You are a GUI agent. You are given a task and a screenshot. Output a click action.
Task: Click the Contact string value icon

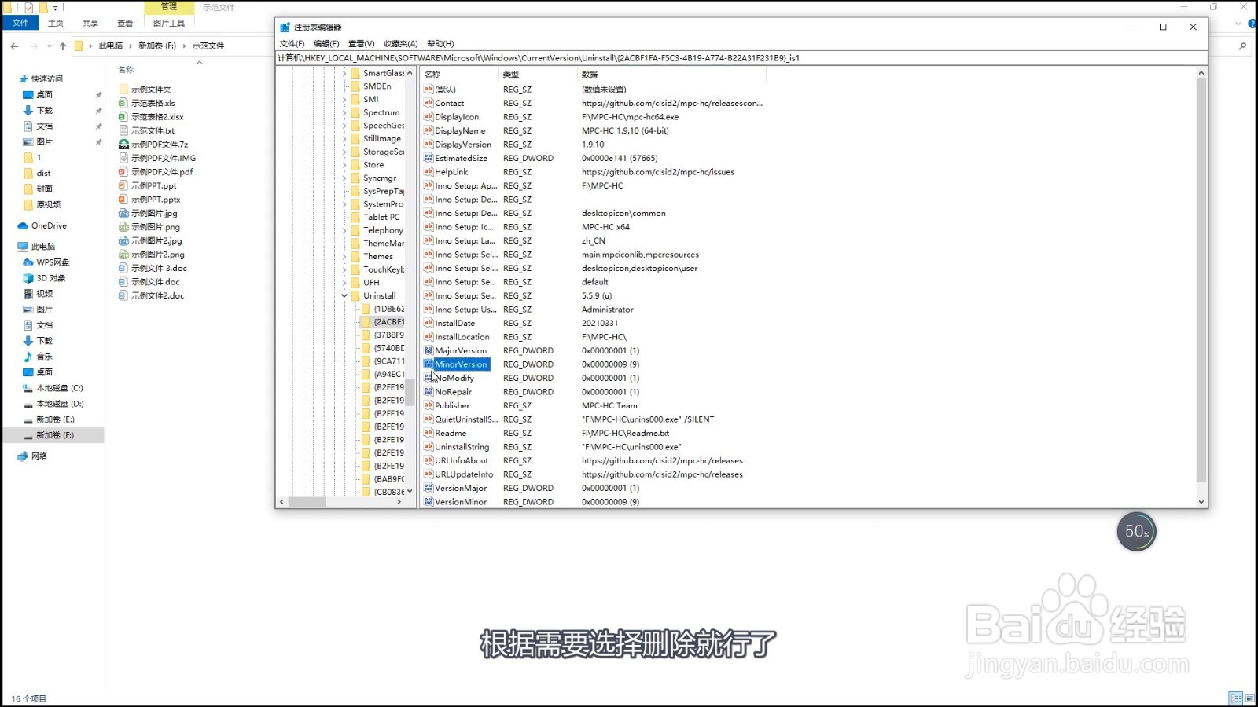pyautogui.click(x=429, y=103)
